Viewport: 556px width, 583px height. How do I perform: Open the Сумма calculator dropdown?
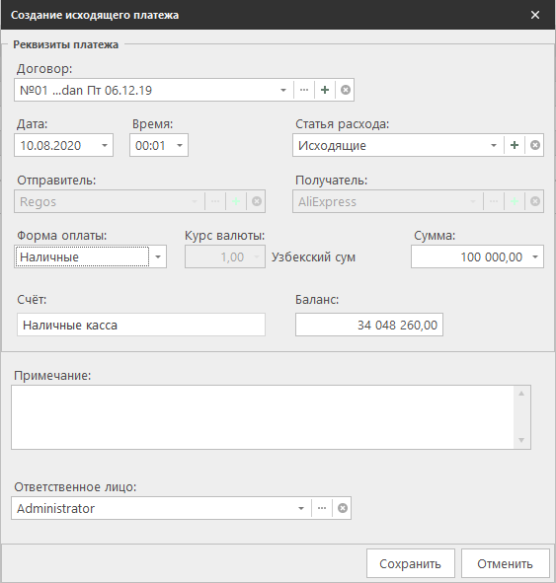click(535, 256)
